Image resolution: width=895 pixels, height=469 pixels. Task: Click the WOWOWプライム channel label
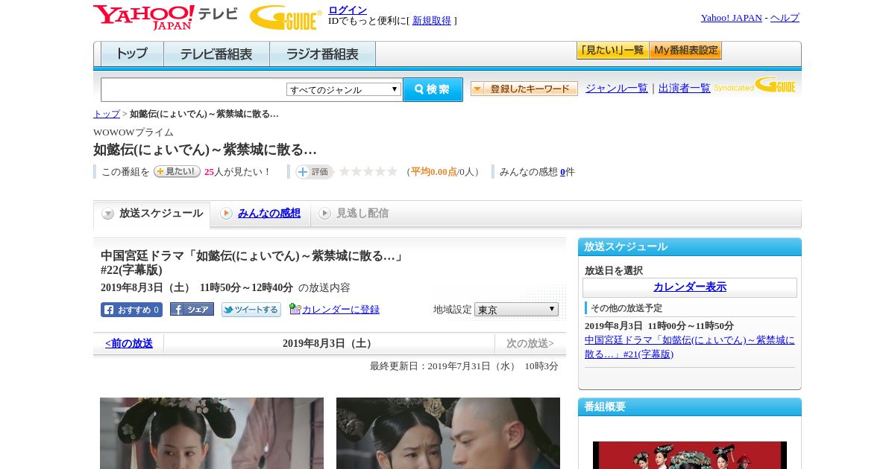click(x=134, y=133)
